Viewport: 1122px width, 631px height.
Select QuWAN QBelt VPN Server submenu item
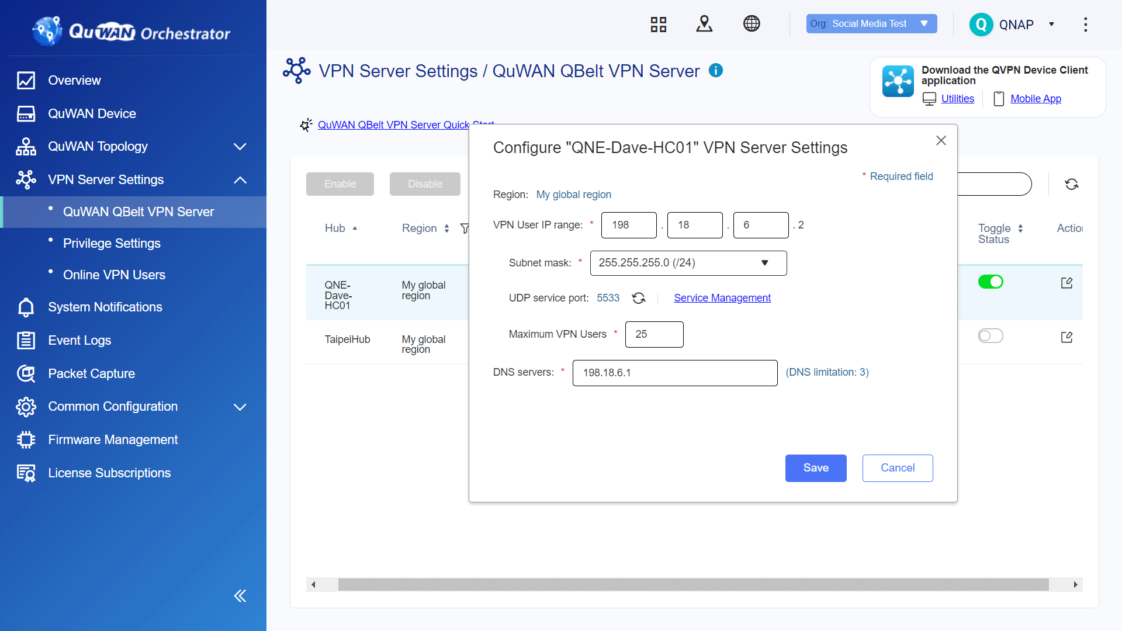[133, 212]
